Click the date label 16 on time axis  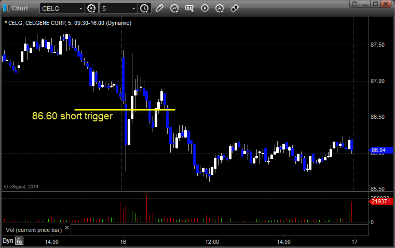123,242
